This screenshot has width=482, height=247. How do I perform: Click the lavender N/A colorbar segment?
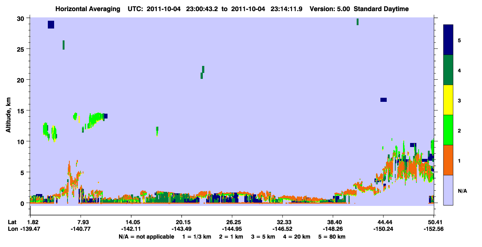coord(448,190)
